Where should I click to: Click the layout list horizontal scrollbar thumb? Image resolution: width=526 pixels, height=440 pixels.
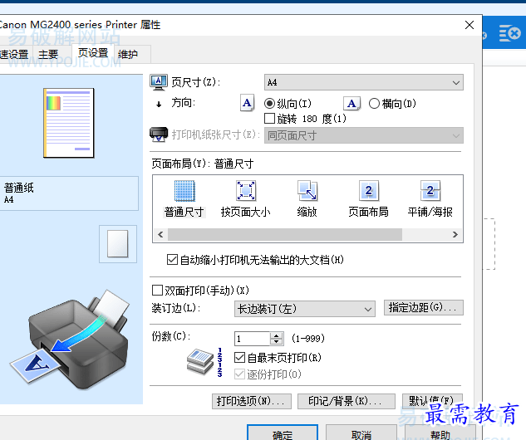pyautogui.click(x=285, y=235)
